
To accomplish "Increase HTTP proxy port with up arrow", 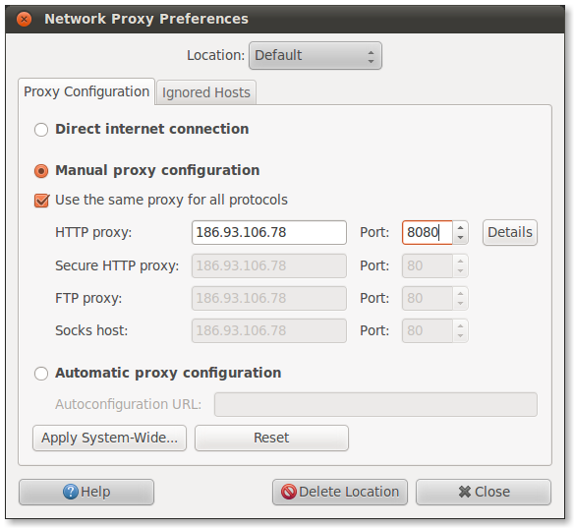I will (x=461, y=227).
